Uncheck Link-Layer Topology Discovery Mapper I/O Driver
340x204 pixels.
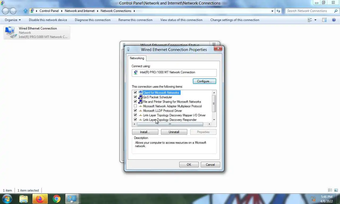pyautogui.click(x=135, y=115)
